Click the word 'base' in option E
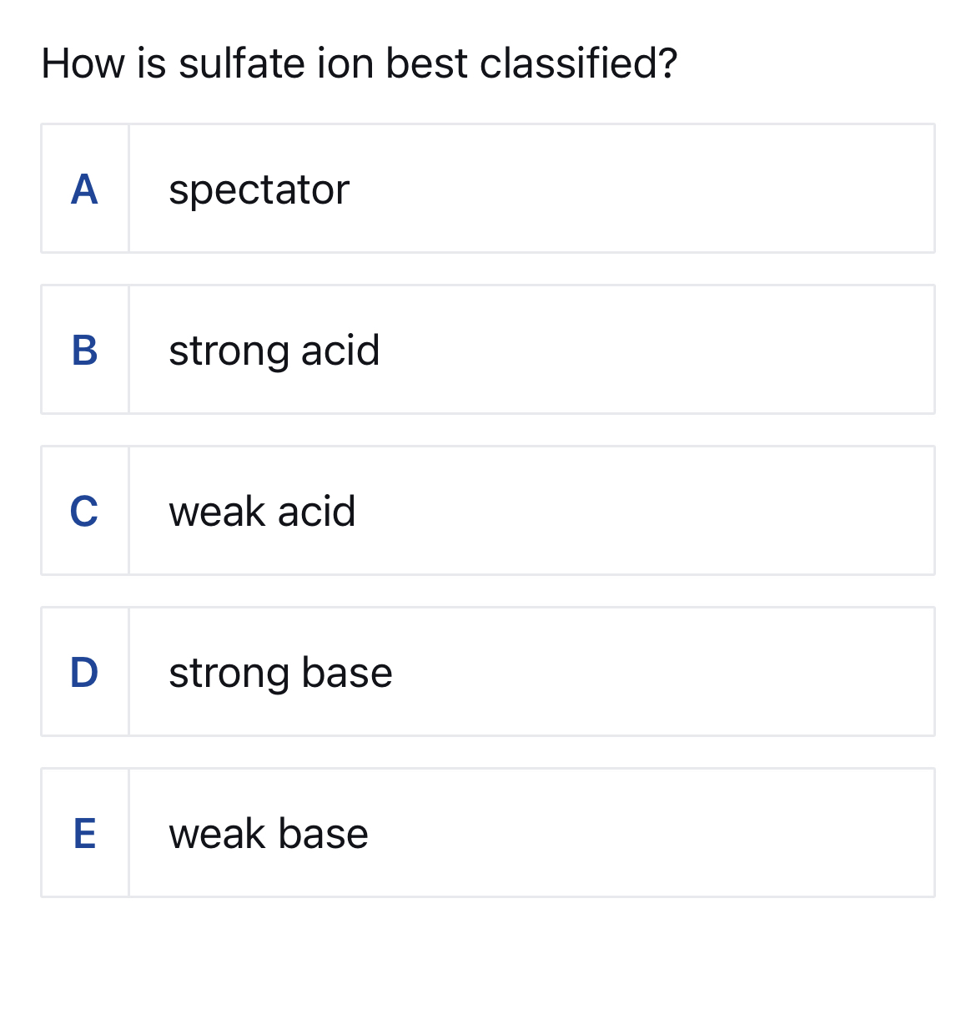Screen dimensions: 976x1035 [323, 834]
